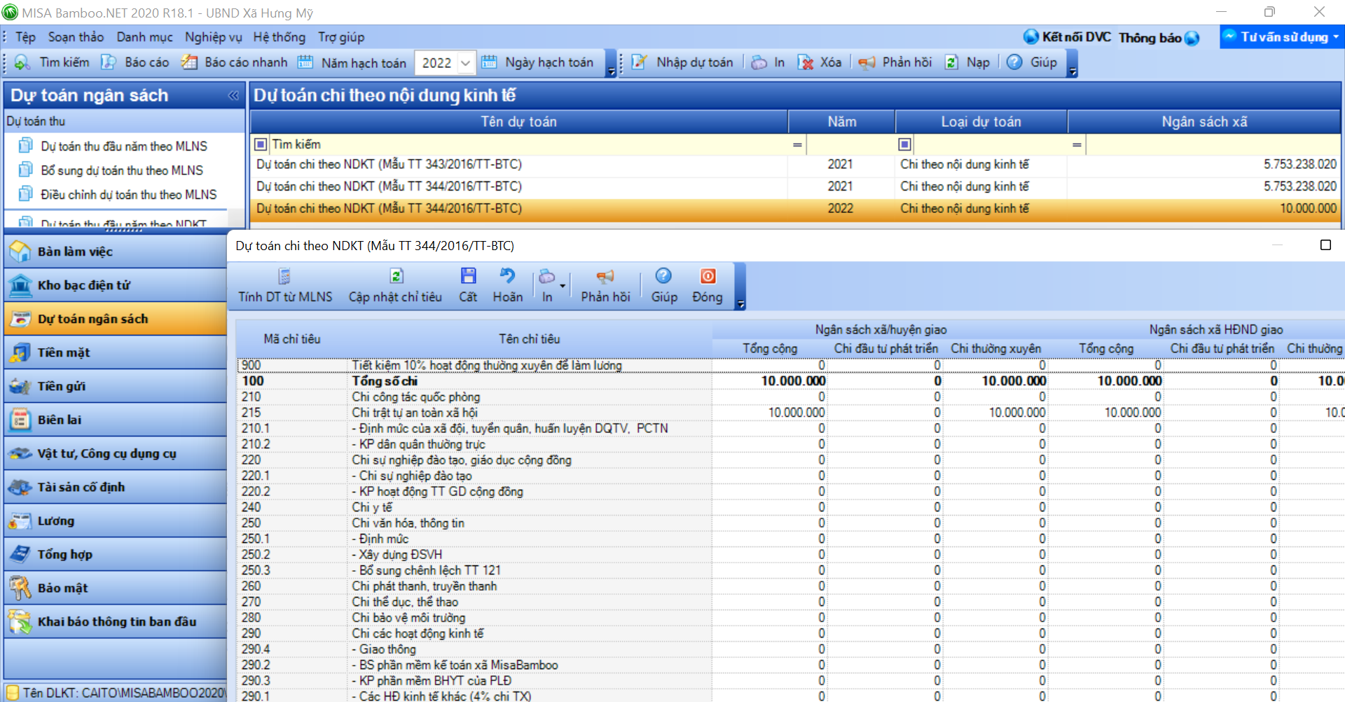
Task: Click Nhập dự toán toolbar icon
Action: pos(639,62)
